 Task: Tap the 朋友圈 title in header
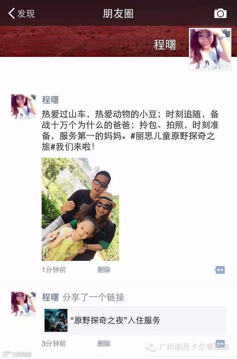[118, 13]
